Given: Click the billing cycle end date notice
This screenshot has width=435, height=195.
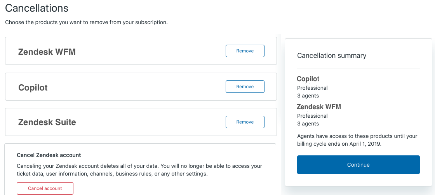Looking at the screenshot, I should coord(357,140).
